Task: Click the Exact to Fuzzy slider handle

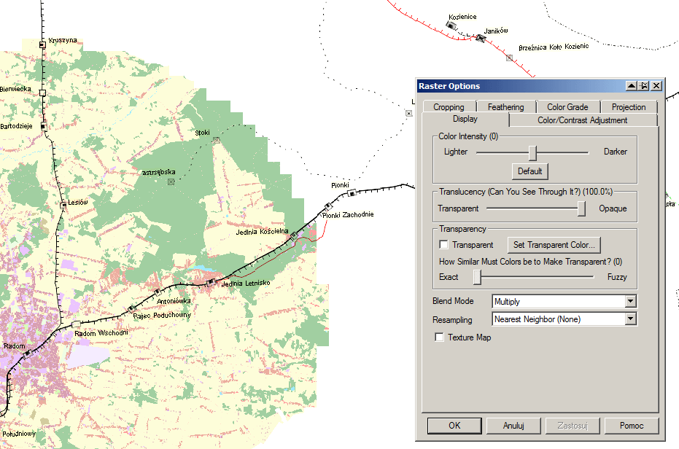Action: [x=478, y=277]
